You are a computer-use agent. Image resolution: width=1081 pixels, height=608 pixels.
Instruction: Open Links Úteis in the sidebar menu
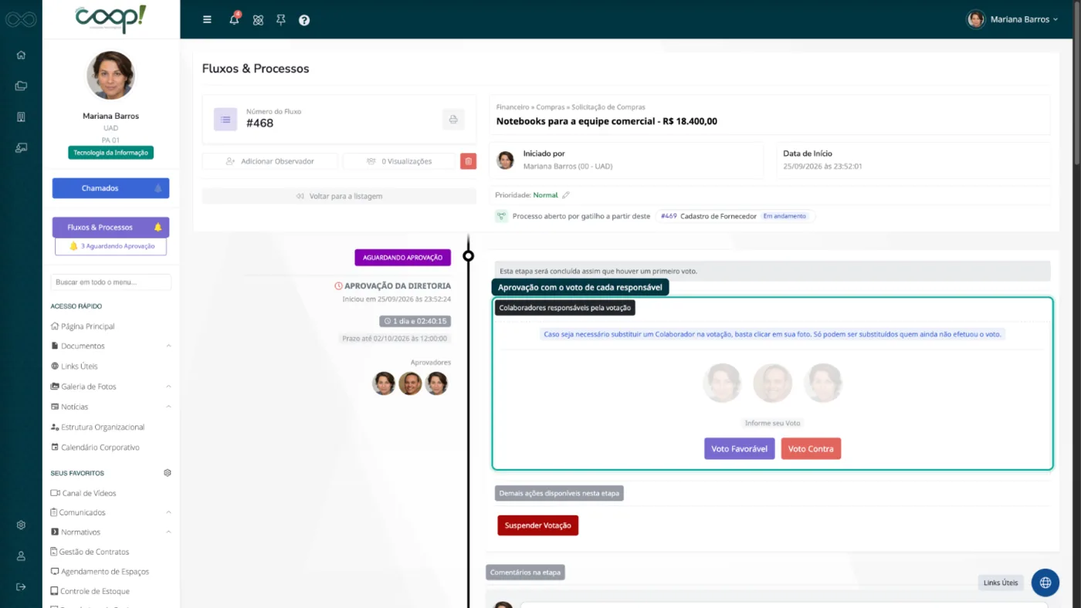tap(74, 366)
